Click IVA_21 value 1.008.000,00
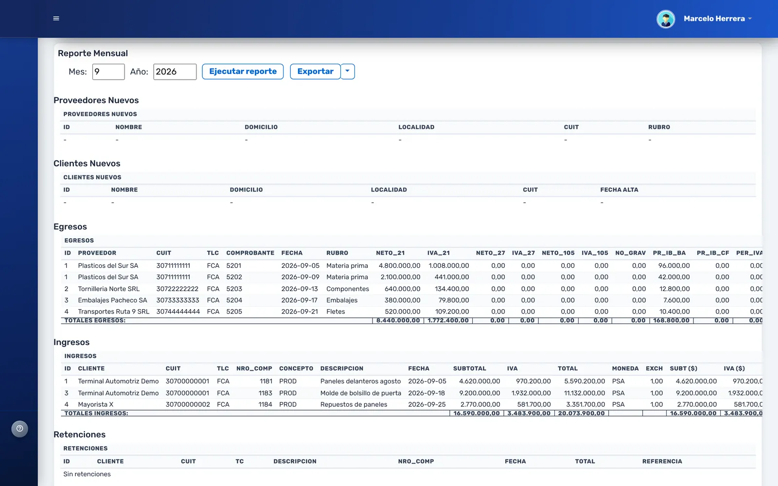This screenshot has height=486, width=778. click(449, 266)
